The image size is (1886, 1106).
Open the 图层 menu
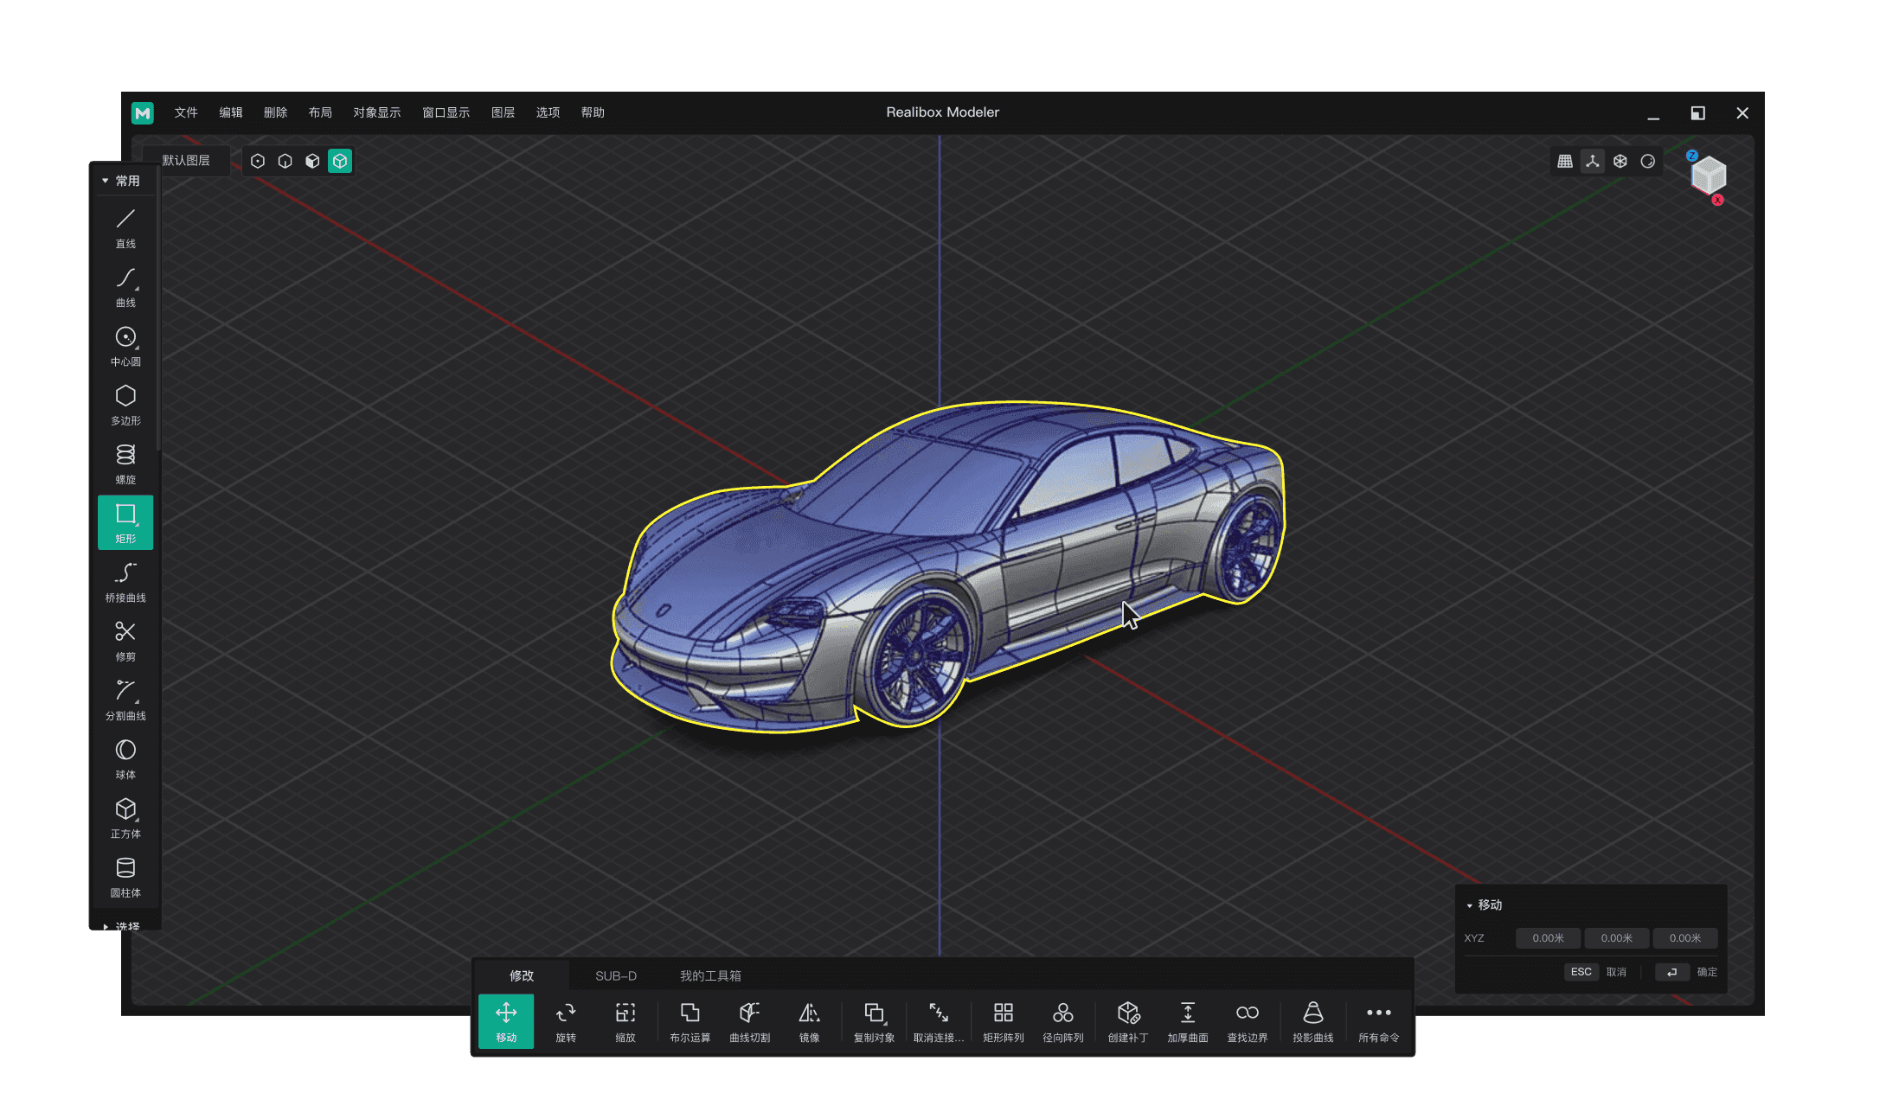[x=504, y=112]
